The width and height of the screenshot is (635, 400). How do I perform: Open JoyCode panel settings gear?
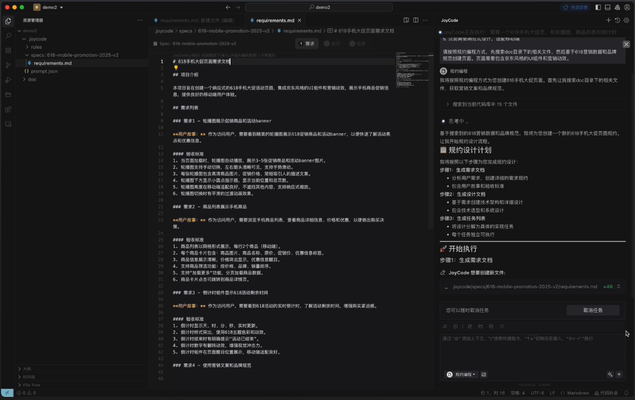click(x=626, y=20)
